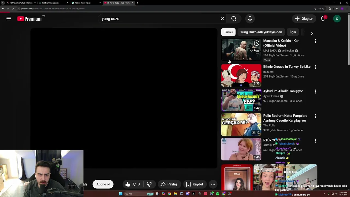
Task: Select the Tümü filter chip
Action: click(228, 32)
